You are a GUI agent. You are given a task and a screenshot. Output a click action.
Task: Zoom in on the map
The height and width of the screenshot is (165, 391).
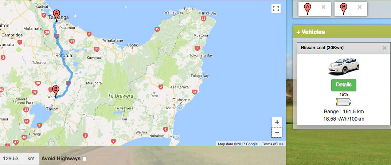[277, 122]
